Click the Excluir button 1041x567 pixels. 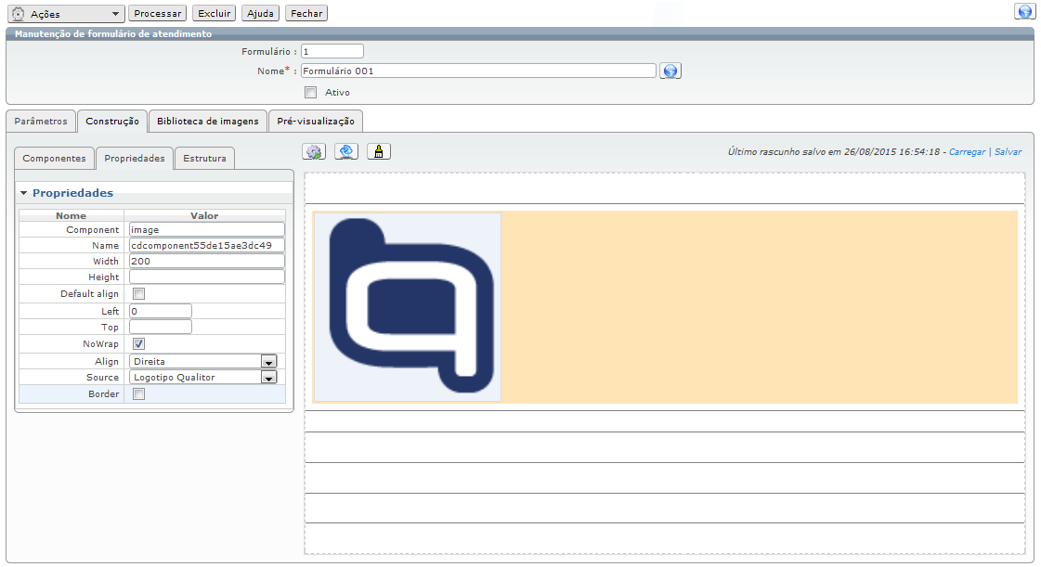point(215,13)
